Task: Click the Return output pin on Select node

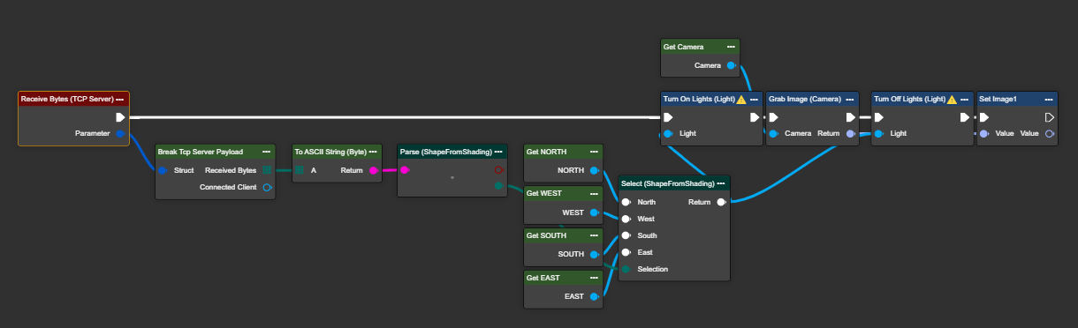Action: 722,202
